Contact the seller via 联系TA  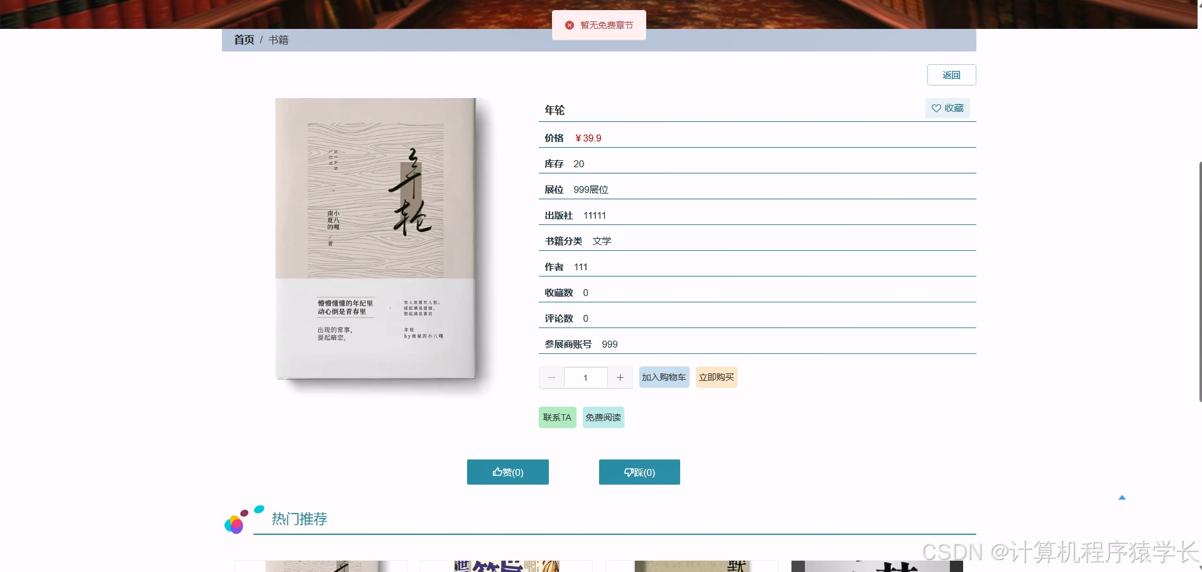click(x=556, y=417)
